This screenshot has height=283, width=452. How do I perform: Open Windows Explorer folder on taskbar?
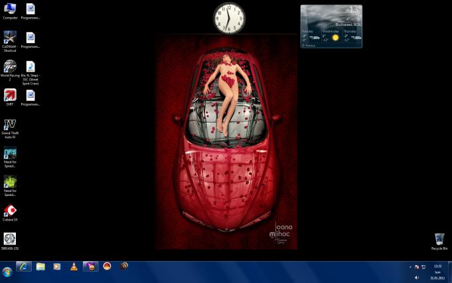click(x=40, y=266)
